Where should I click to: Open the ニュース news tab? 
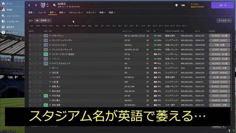pyautogui.click(x=42, y=13)
